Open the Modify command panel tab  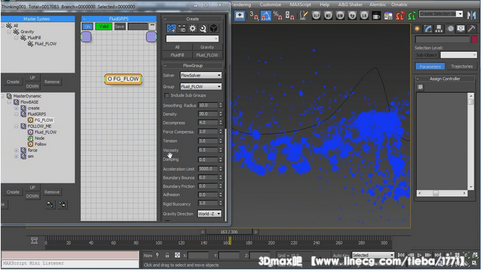pos(428,29)
